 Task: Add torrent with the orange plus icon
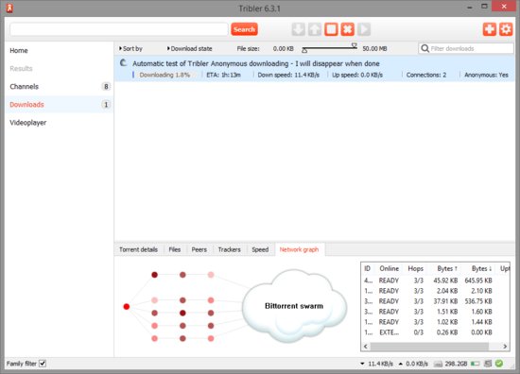coord(490,29)
